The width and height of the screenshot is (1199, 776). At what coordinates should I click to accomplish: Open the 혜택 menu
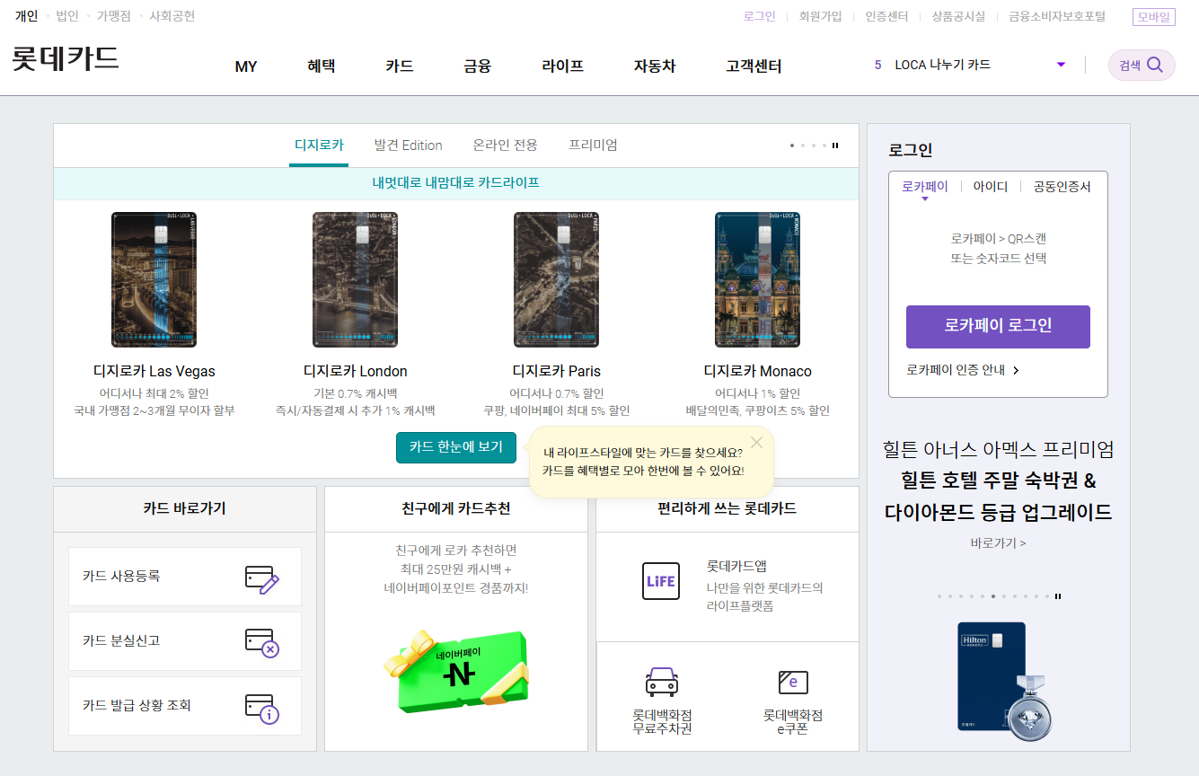[x=322, y=66]
